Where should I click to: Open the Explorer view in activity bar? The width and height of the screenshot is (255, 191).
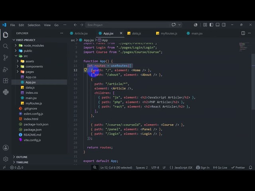coord(6,35)
